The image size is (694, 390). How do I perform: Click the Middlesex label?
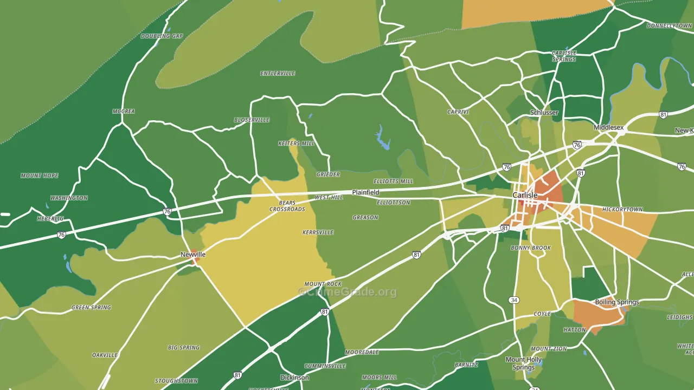pyautogui.click(x=608, y=128)
